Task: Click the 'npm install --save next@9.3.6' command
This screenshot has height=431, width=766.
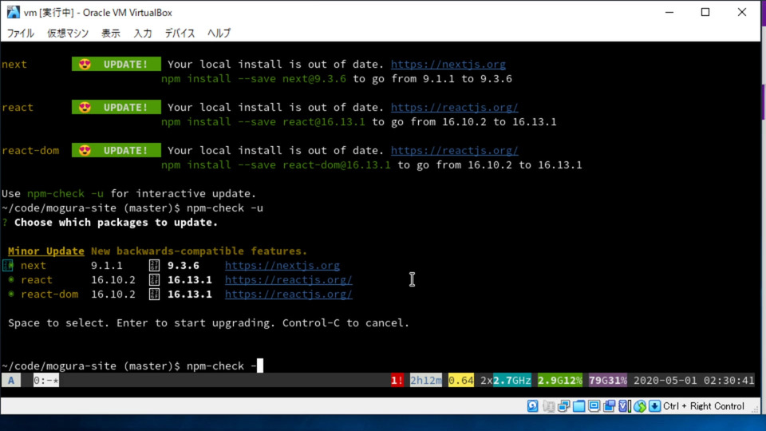Action: 254,79
